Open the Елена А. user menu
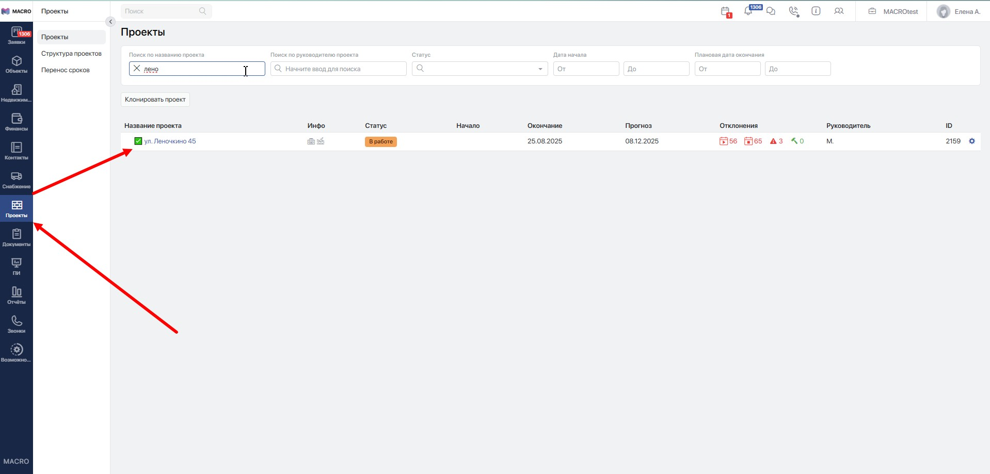 (x=959, y=11)
